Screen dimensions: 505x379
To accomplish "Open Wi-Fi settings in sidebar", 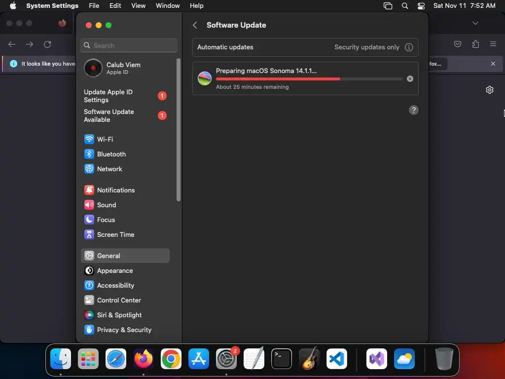I will (x=125, y=139).
